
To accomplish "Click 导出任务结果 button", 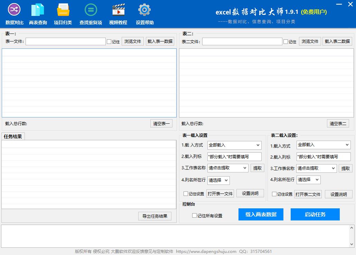I will point(154,216).
